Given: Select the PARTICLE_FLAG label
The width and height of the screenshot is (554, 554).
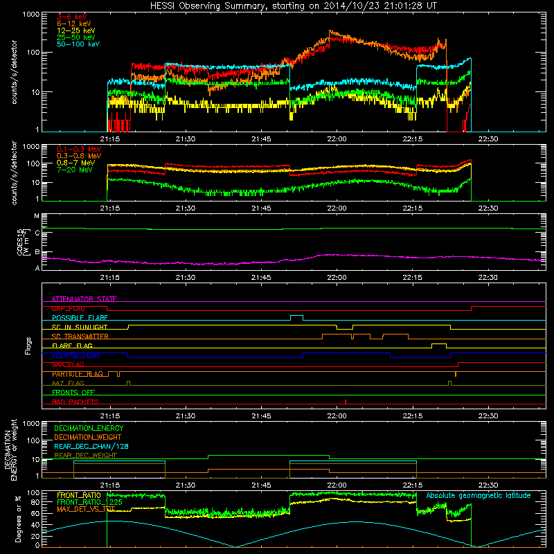Looking at the screenshot, I should click(78, 374).
